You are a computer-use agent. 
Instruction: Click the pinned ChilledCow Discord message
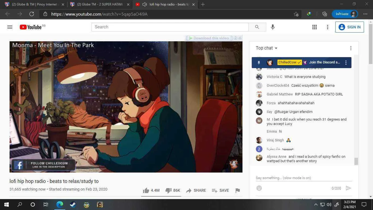coord(301,63)
